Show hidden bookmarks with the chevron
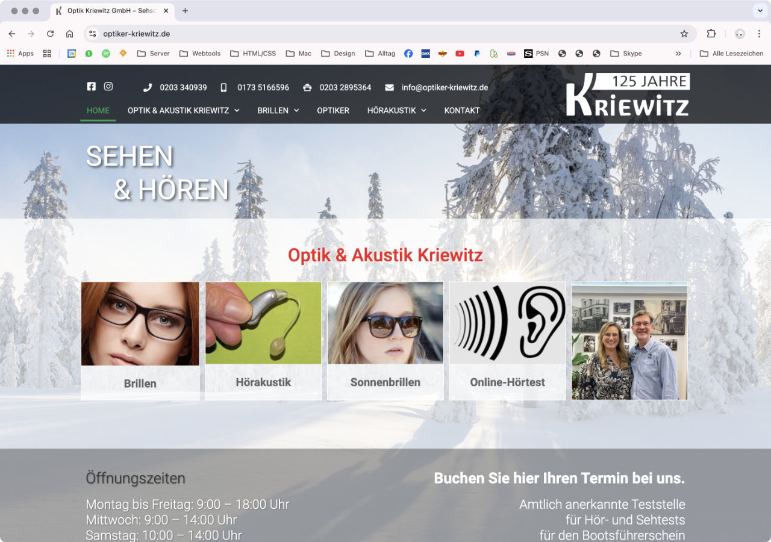Image resolution: width=771 pixels, height=542 pixels. [x=678, y=54]
